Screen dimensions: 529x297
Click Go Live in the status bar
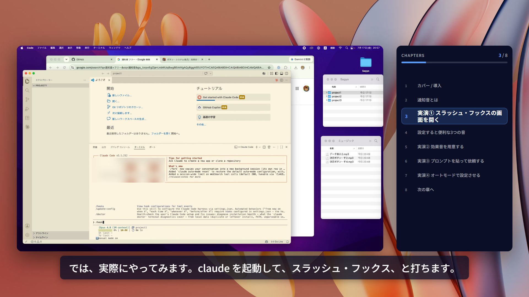pyautogui.click(x=277, y=242)
